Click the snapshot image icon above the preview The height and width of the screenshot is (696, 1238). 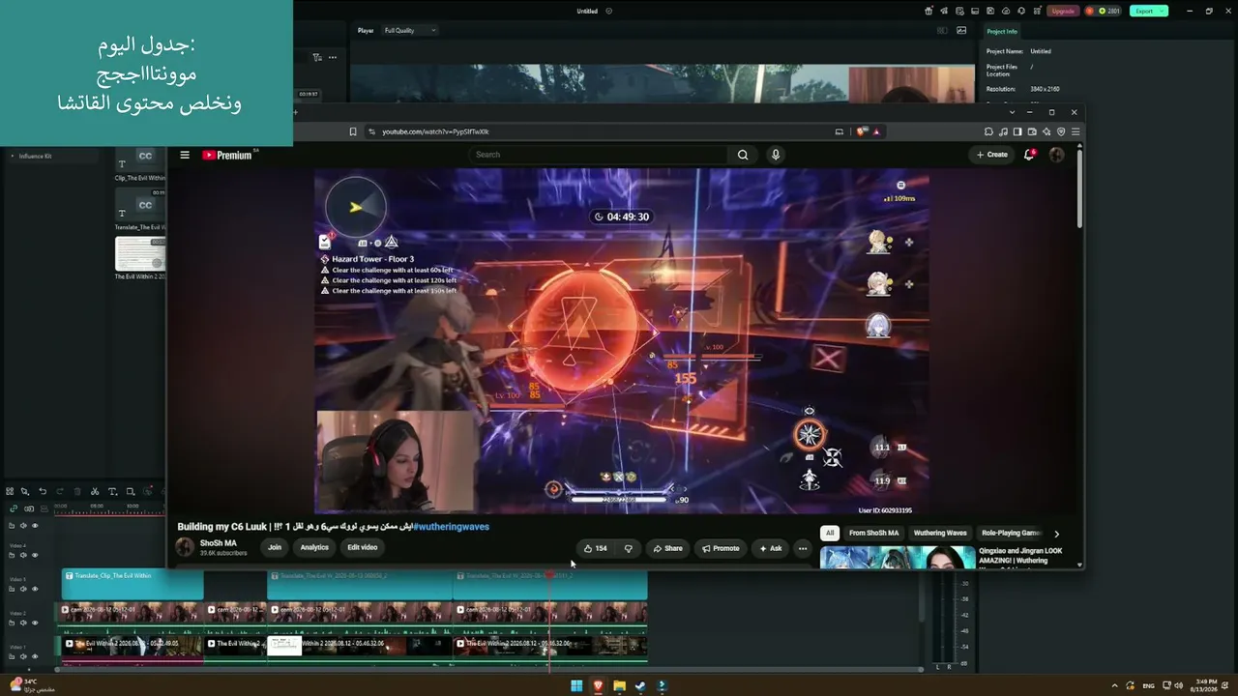pos(961,30)
